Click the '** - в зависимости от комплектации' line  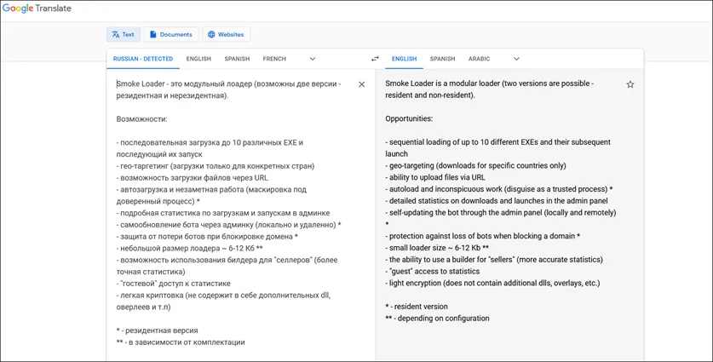click(181, 342)
